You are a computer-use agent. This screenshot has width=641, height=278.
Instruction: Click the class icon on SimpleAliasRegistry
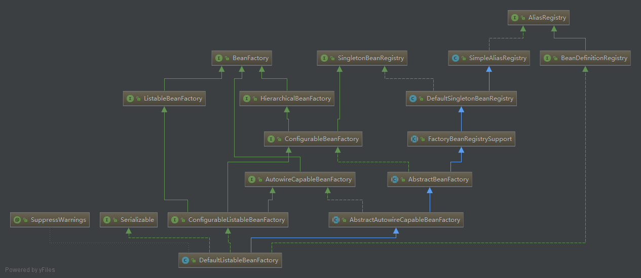click(456, 58)
